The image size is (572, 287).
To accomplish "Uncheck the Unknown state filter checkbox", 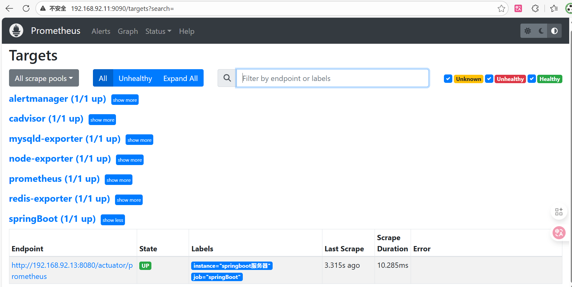I will point(448,79).
